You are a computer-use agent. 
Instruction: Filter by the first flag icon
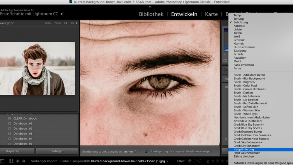[x=190, y=161]
